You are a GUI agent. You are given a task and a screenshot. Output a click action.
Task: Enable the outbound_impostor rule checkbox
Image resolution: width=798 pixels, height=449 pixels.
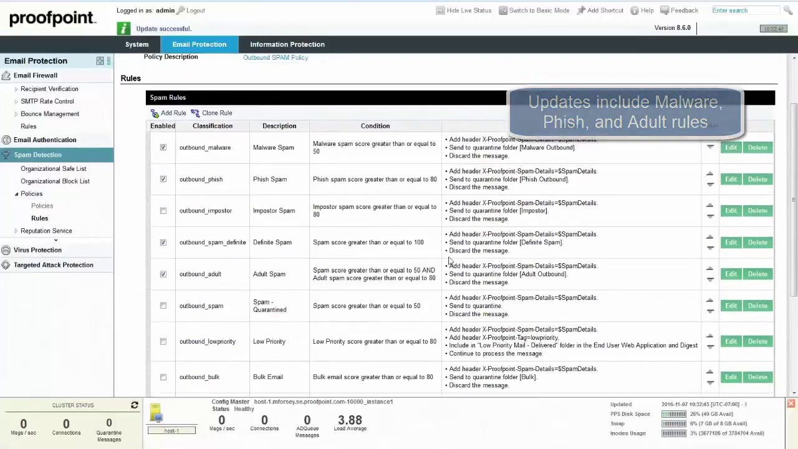pos(163,211)
